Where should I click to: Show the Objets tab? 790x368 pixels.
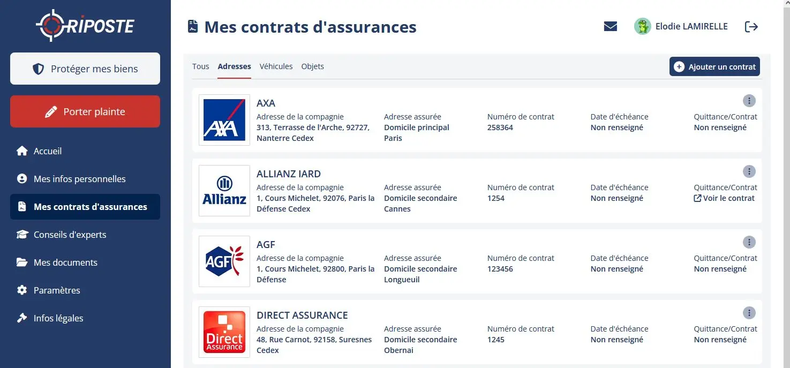coord(312,66)
